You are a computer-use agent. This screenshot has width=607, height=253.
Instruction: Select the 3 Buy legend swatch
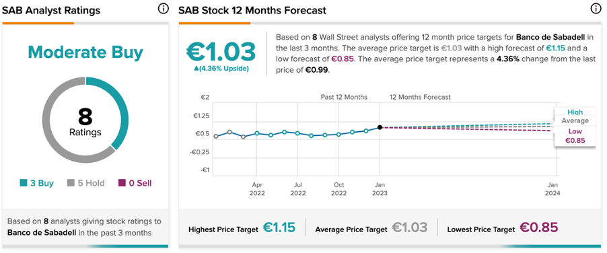tap(23, 183)
